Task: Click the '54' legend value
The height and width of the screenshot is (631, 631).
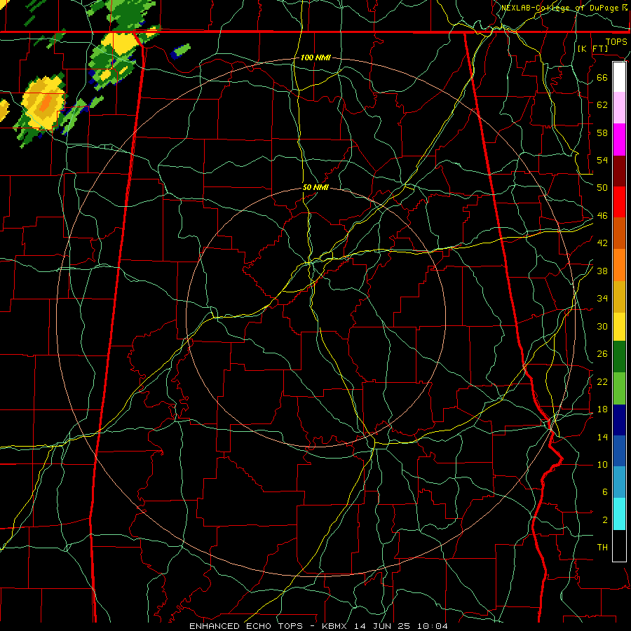Action: [602, 160]
